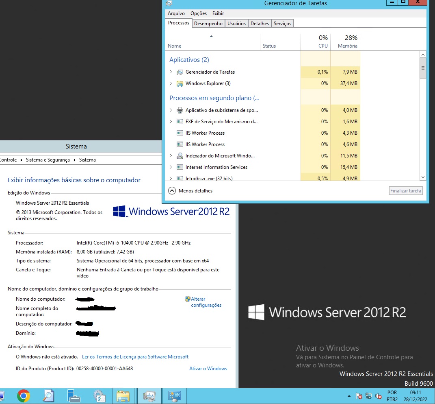The image size is (435, 404).
Task: Switch to the Usuários tab
Action: 237,24
